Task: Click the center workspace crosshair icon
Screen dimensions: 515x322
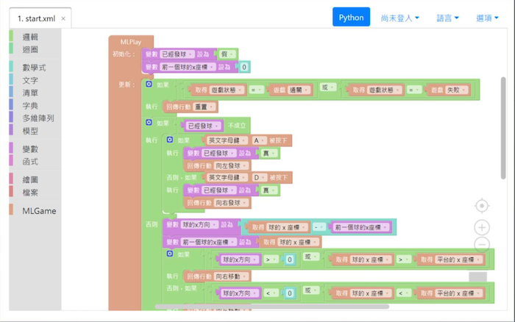Action: (x=482, y=205)
